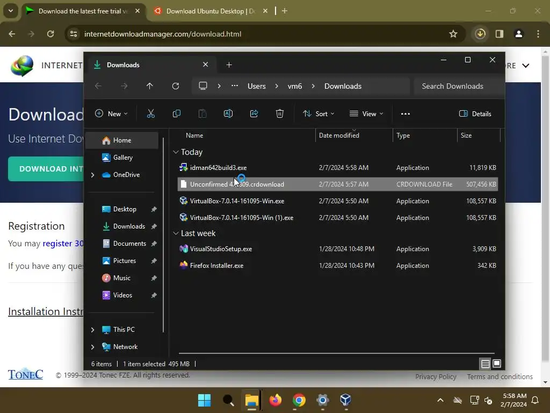
Task: Open the Sort dropdown menu
Action: (319, 113)
